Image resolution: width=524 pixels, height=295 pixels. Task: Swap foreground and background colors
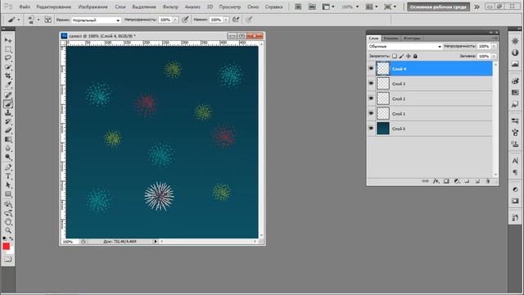[x=11, y=238]
